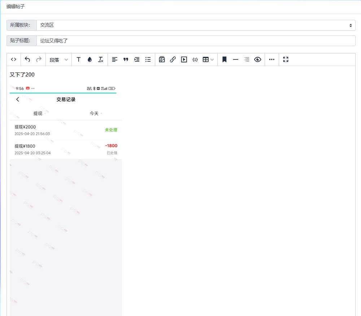Screen dimensions: 361x316
Task: Clear text formatting with Tx icon
Action: 101,60
